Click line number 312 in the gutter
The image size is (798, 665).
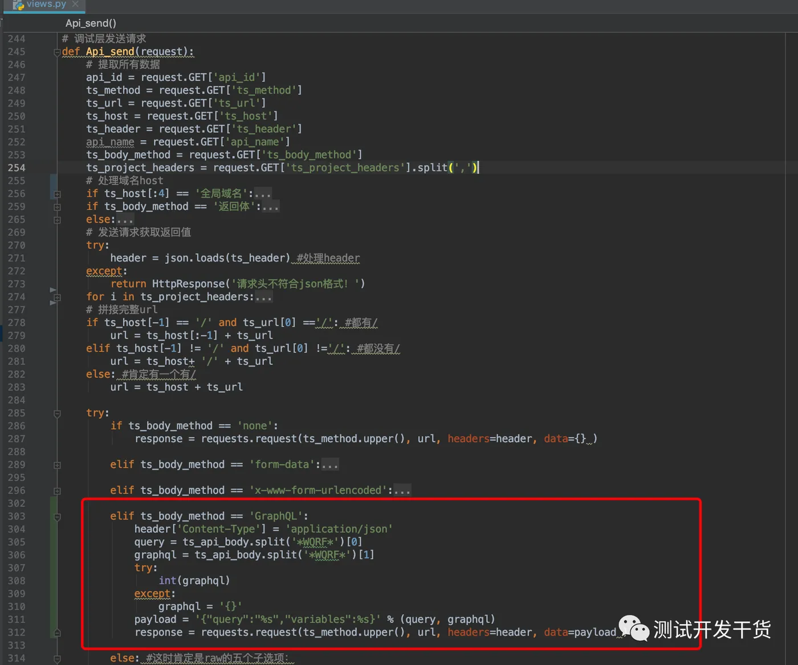click(17, 633)
